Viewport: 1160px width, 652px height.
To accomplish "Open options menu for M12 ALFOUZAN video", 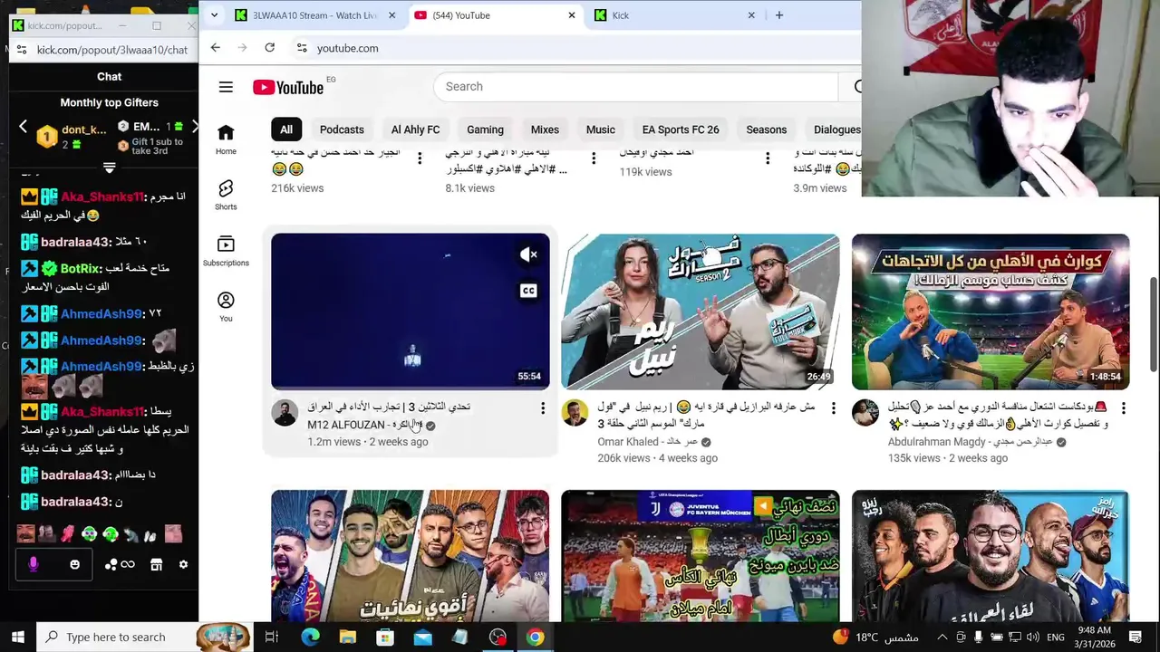I will [543, 408].
